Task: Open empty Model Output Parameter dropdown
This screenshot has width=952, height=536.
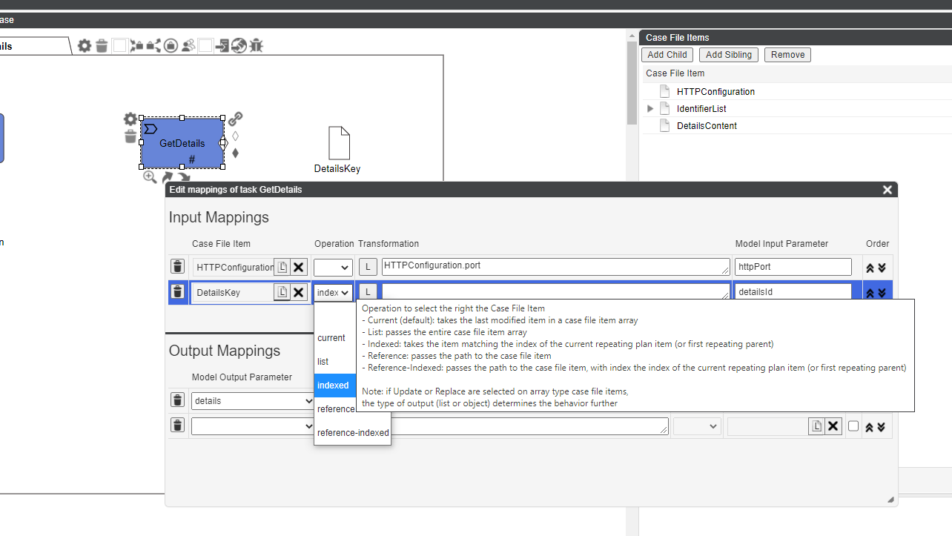Action: coord(253,426)
